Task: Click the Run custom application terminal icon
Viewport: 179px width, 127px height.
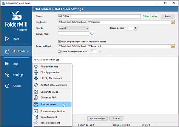Action: pyautogui.click(x=36, y=111)
